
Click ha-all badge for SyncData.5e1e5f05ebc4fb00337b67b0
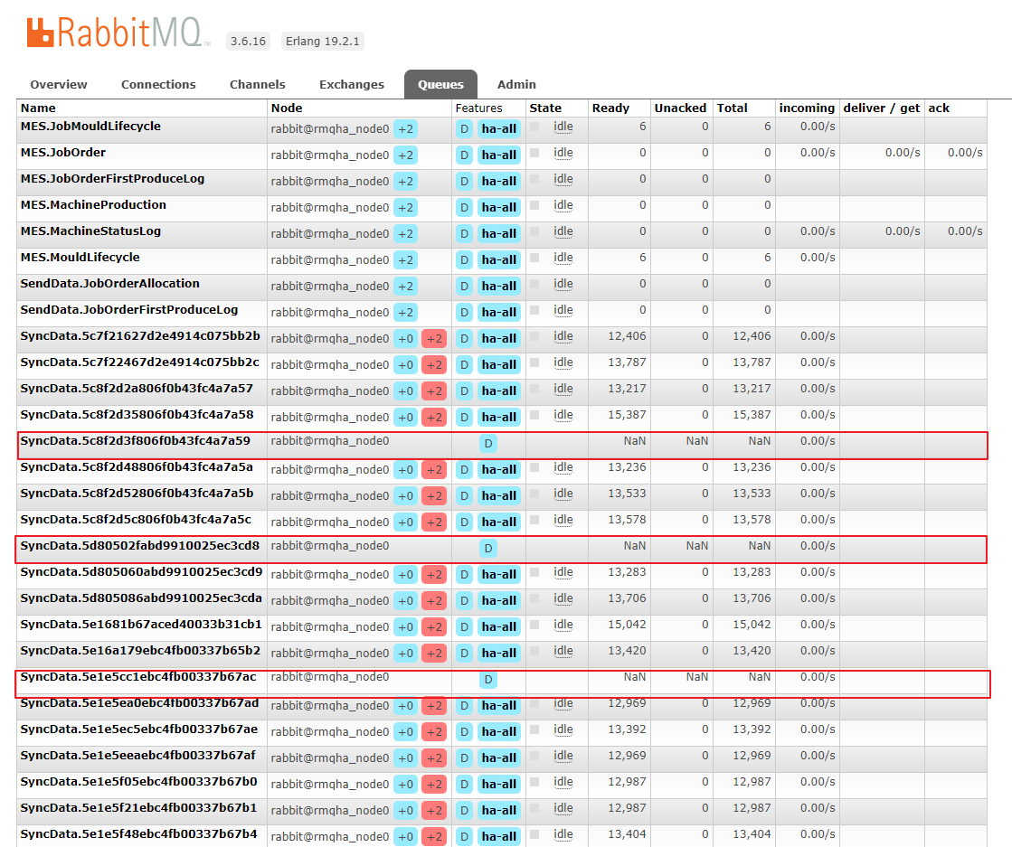click(499, 785)
